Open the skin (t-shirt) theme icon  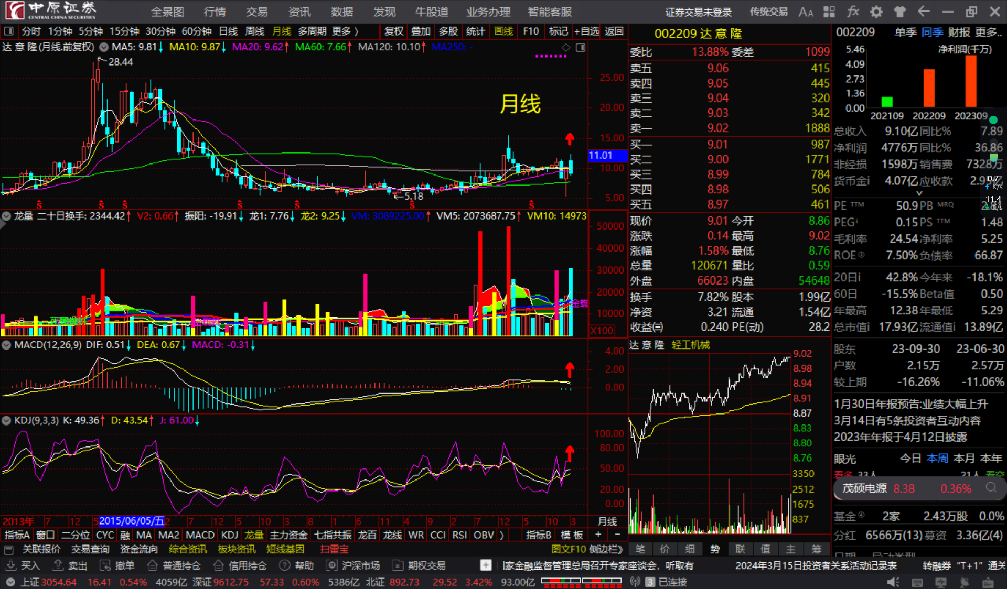900,12
